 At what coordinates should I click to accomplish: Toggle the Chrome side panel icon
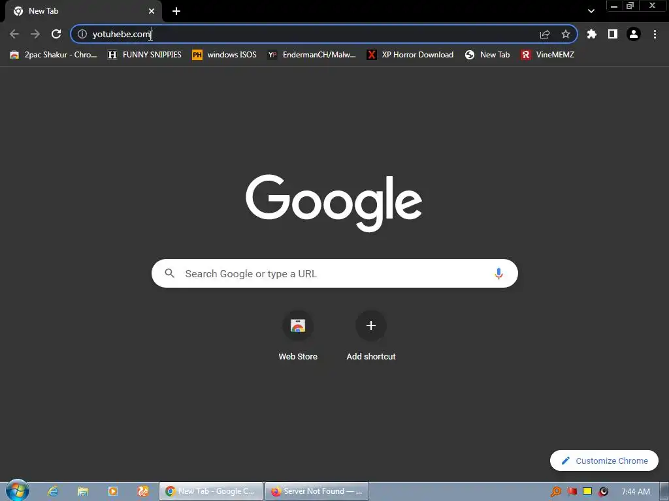[x=613, y=34]
